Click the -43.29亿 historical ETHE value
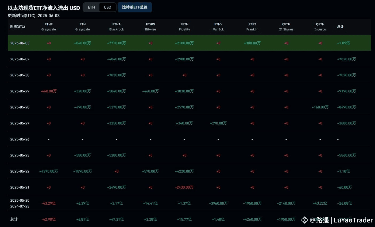 tap(49, 203)
